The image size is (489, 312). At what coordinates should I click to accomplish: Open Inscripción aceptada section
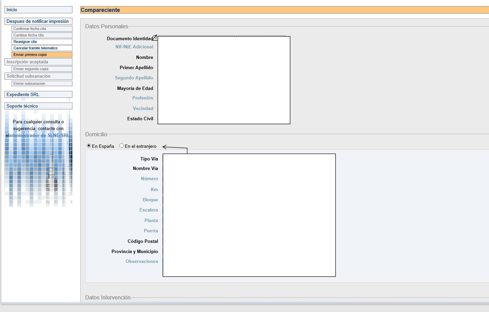(38, 62)
